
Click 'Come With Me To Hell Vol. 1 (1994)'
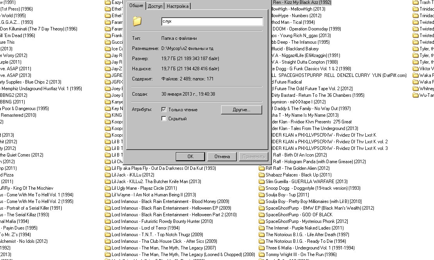pyautogui.click(x=40, y=195)
